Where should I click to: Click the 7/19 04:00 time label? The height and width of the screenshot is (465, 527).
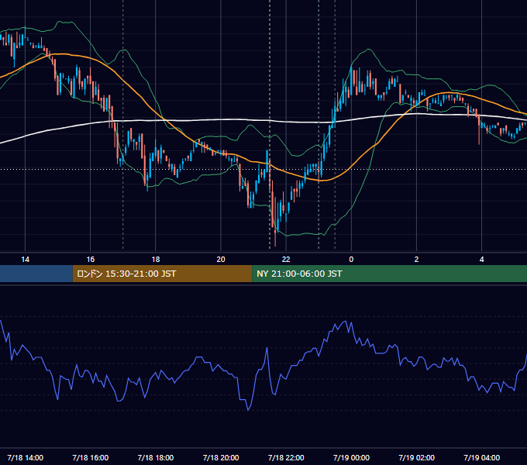coord(481,457)
